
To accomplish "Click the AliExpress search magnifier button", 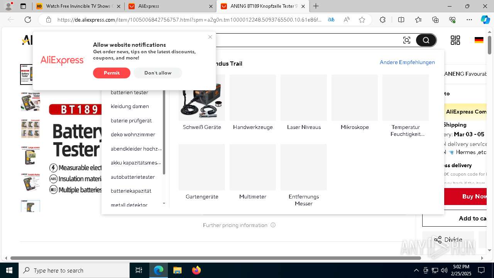I will point(426,40).
